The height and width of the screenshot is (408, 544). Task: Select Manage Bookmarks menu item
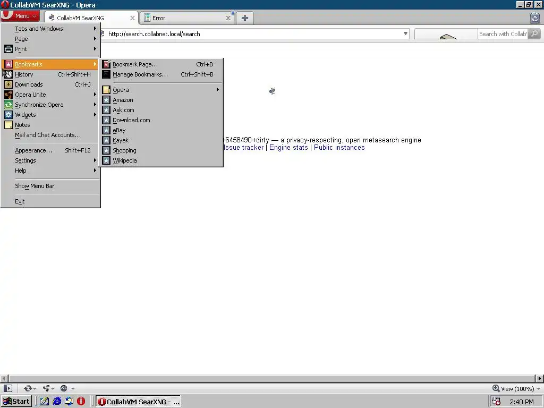click(x=161, y=74)
